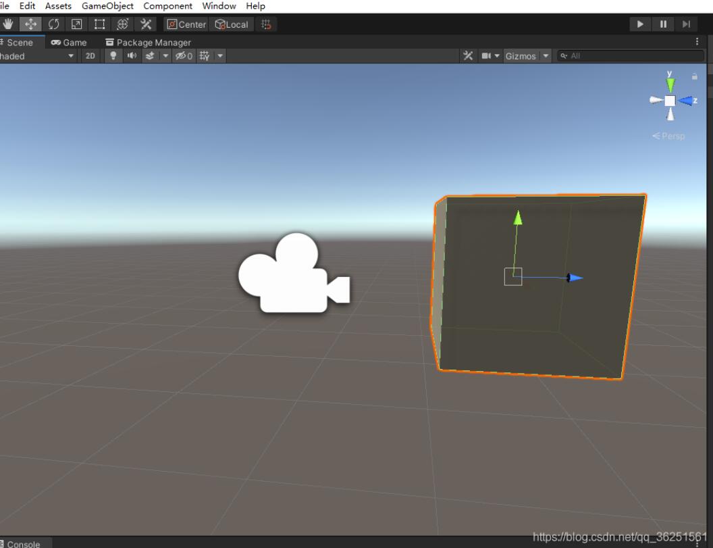Click the scene search field
Image resolution: width=713 pixels, height=548 pixels.
(x=631, y=56)
